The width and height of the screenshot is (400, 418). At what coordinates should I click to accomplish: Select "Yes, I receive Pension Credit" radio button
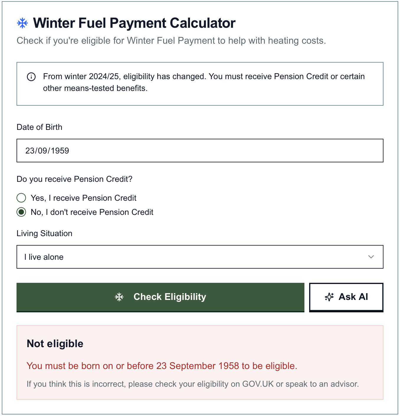[x=21, y=198]
